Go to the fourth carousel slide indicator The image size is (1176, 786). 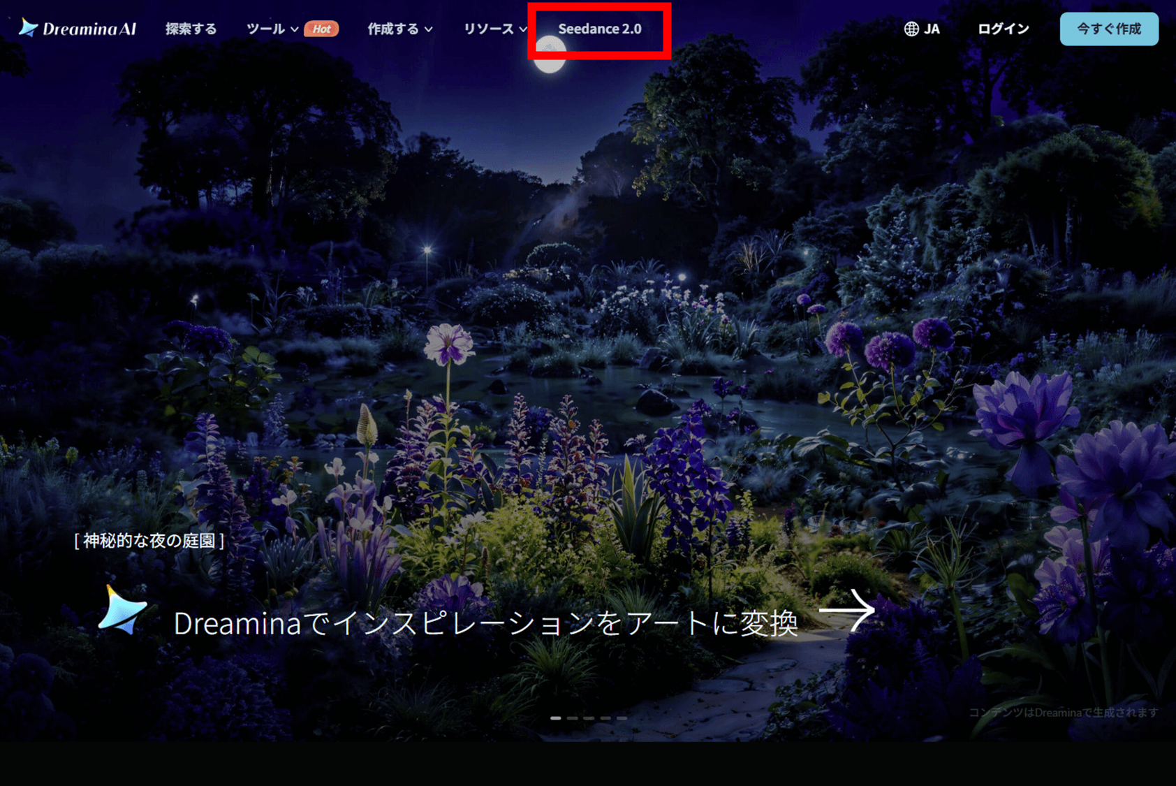(605, 718)
